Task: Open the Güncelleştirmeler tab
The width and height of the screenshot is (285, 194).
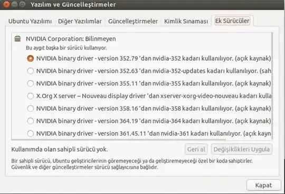Action: 133,21
